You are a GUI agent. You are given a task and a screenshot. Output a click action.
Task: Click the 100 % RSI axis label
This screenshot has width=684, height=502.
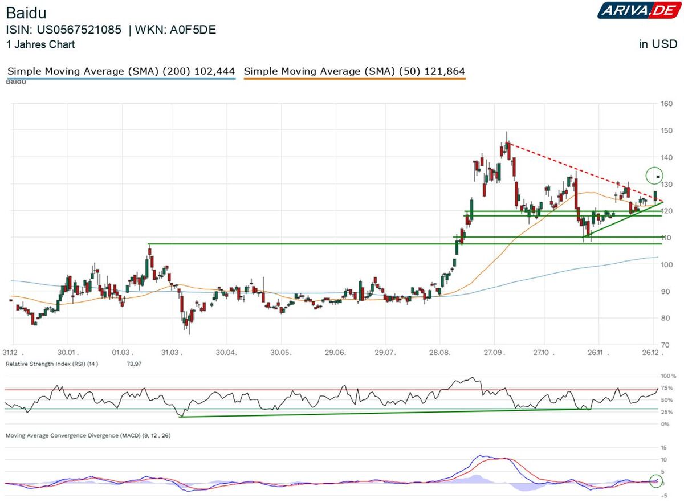coord(669,377)
